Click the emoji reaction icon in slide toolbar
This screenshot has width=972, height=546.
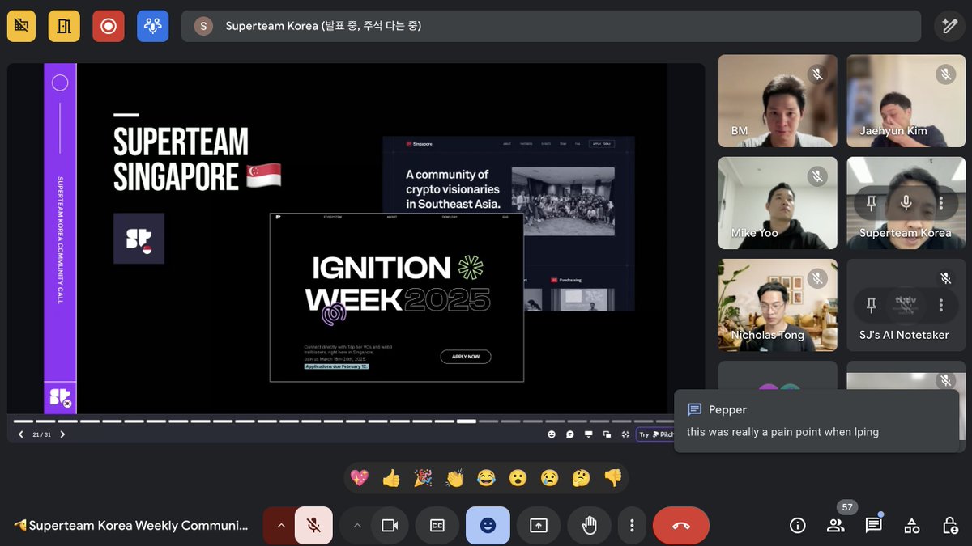[x=552, y=434]
